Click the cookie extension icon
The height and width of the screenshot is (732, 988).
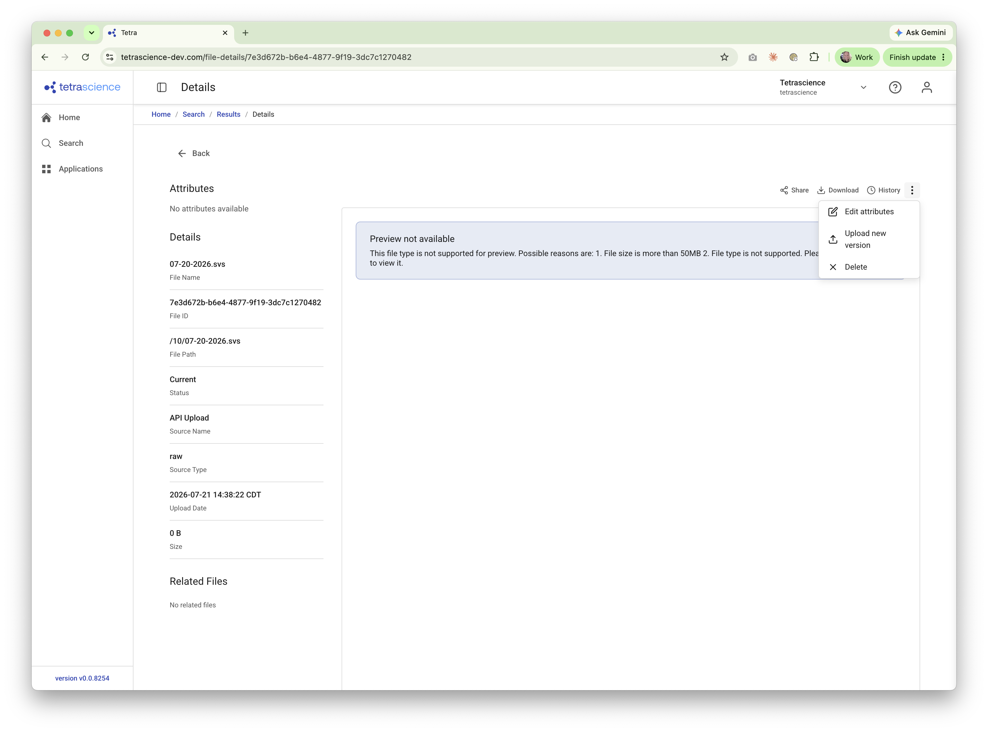pos(793,57)
